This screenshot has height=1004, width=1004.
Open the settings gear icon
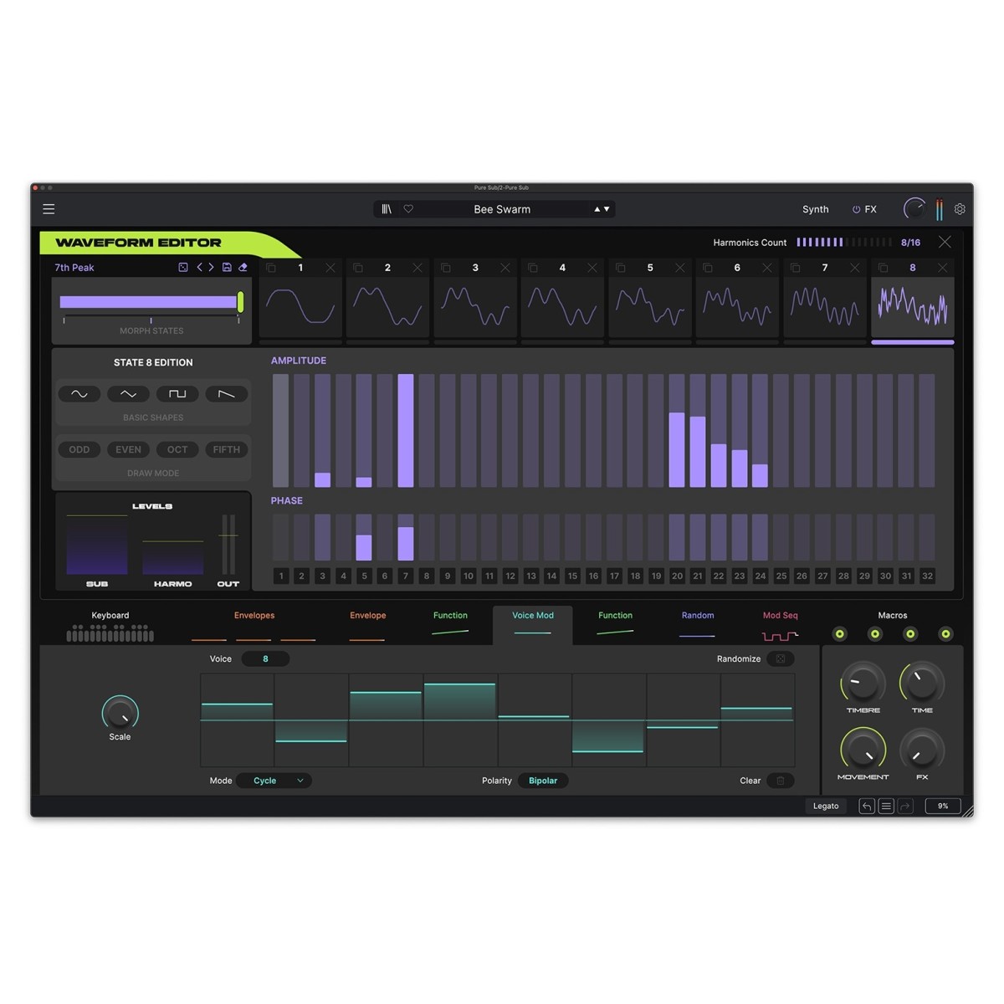coord(960,209)
